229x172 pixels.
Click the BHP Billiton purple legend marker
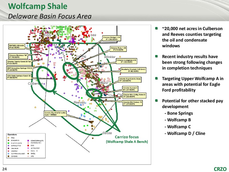tap(9, 146)
